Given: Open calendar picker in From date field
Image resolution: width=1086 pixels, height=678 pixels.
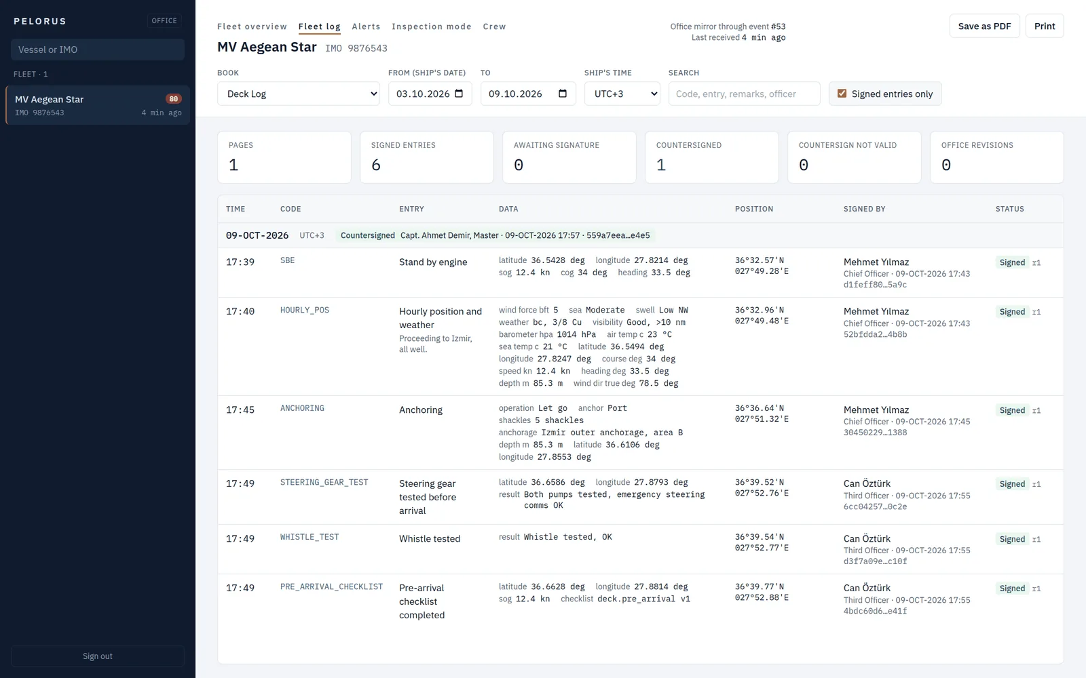Looking at the screenshot, I should [x=459, y=94].
